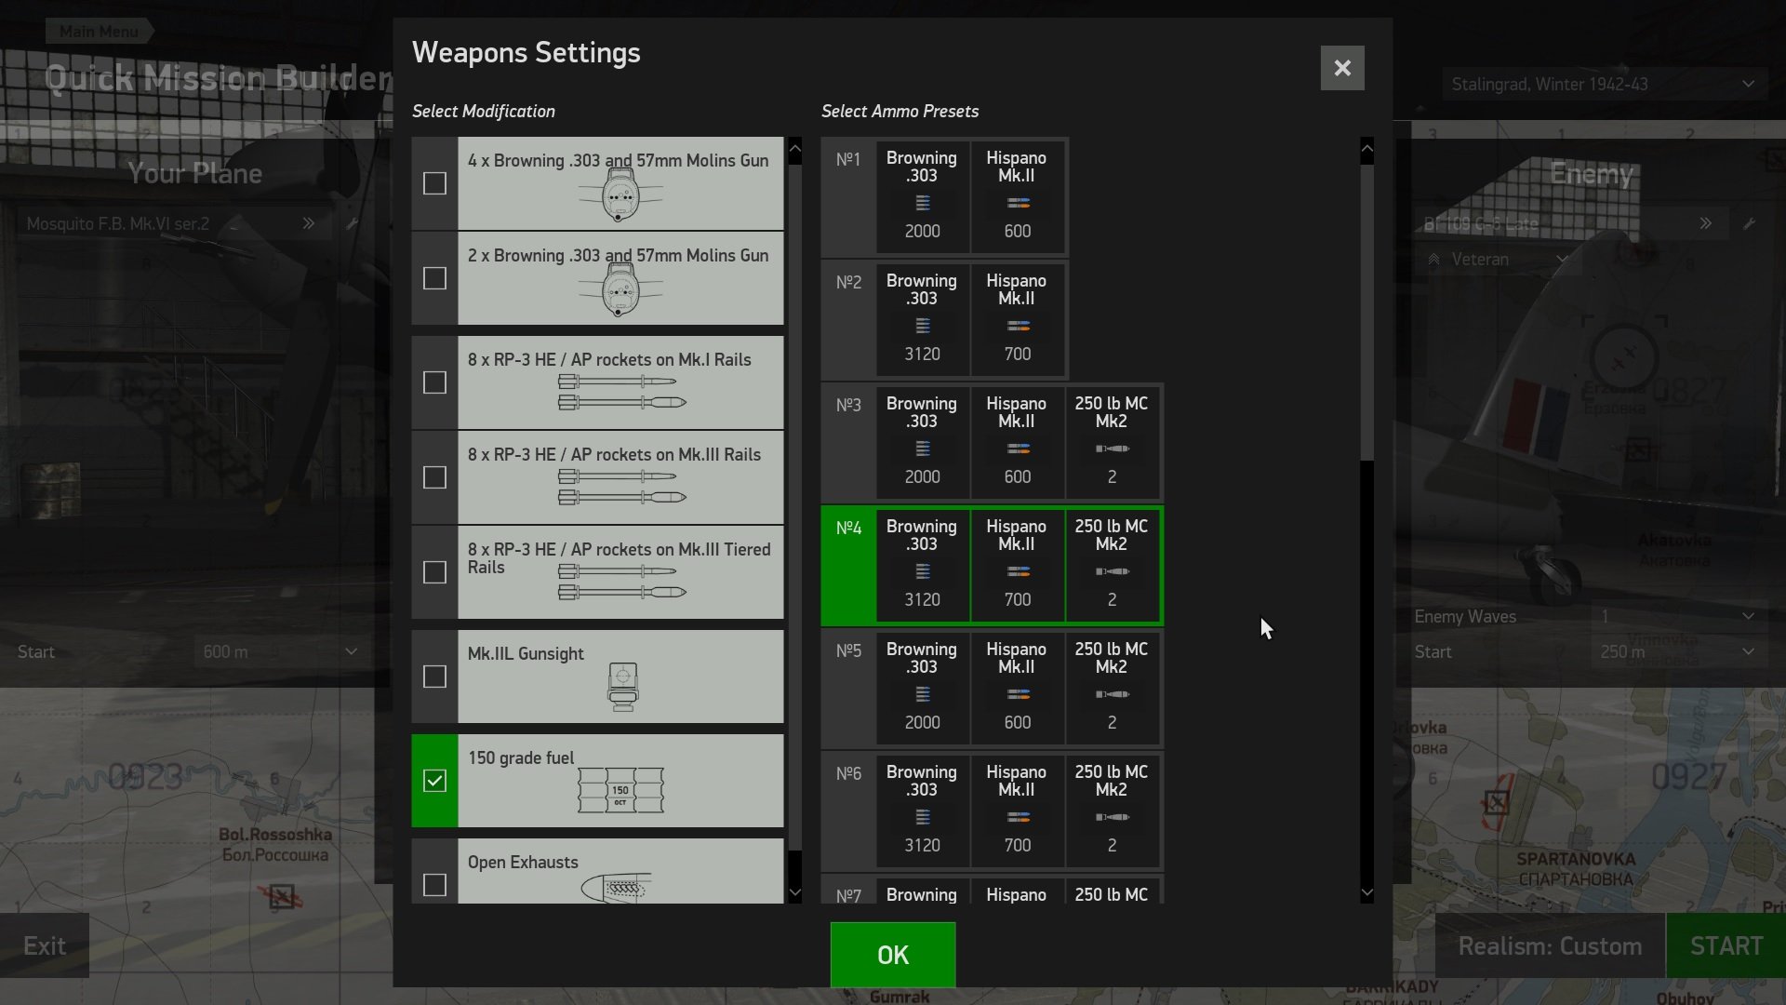Enable 4 x Browning .303 and 57mm Molins Gun checkbox
Viewport: 1786px width, 1005px height.
[434, 183]
